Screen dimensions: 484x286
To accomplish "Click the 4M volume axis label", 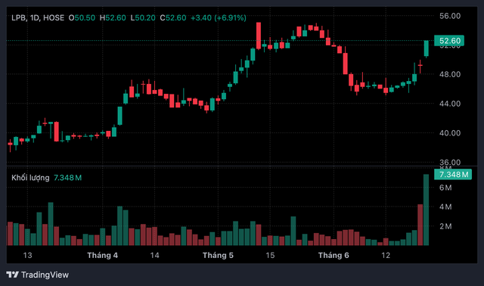I will [445, 207].
